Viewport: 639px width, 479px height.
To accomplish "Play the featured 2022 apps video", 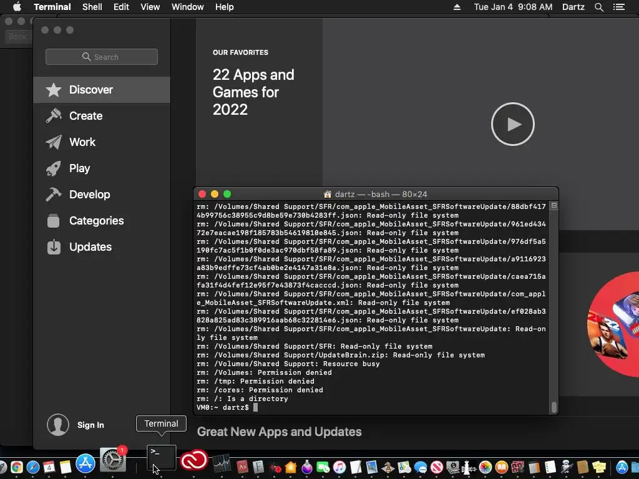I will [513, 124].
